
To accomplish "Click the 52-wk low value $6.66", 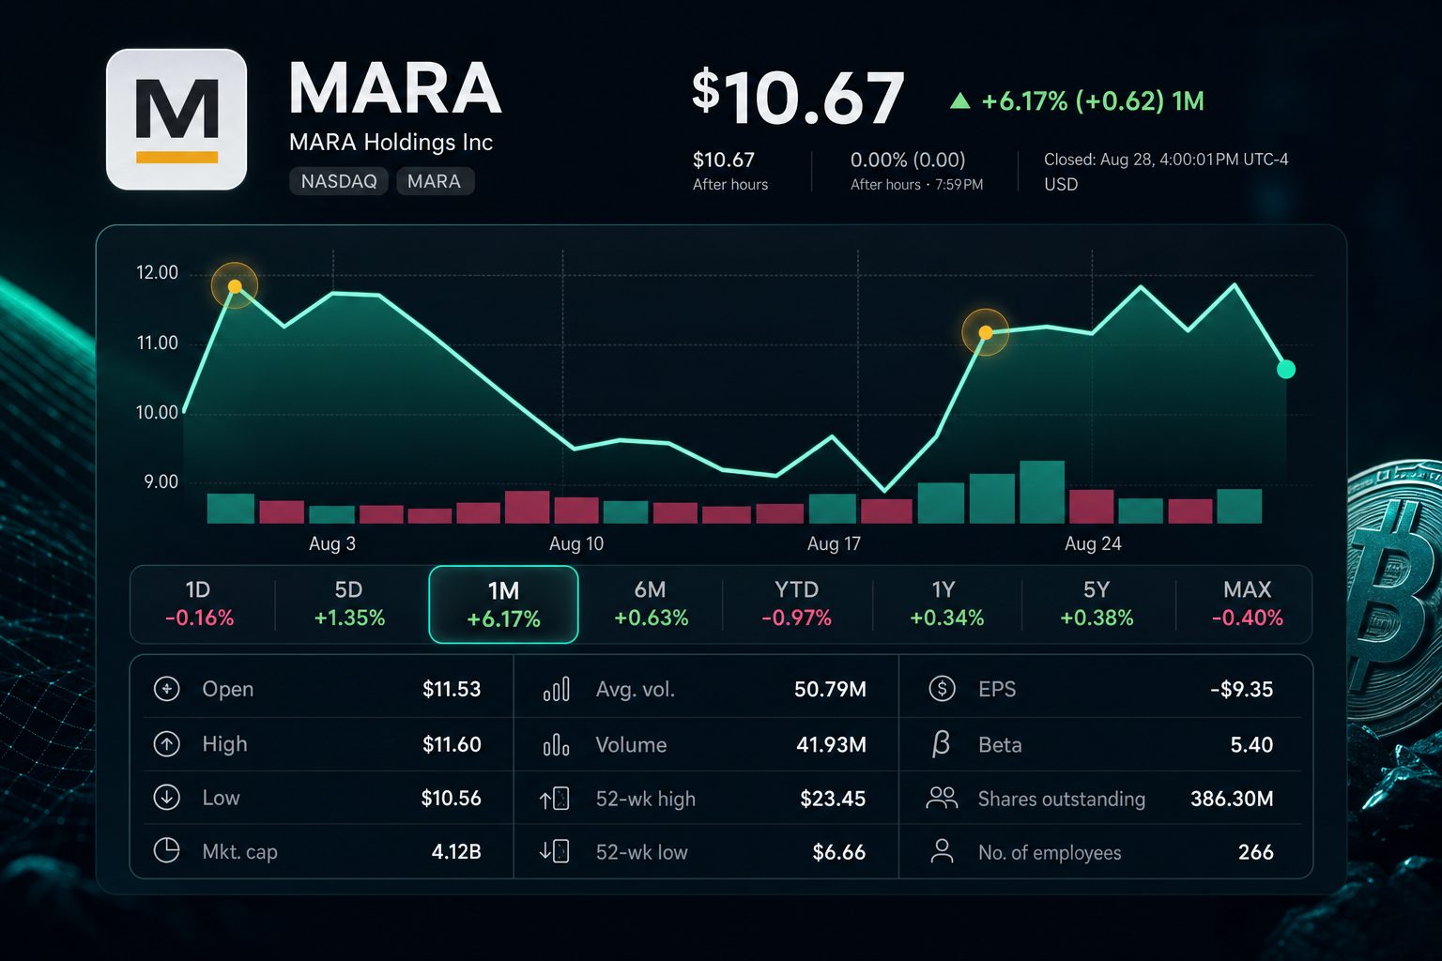I will click(838, 852).
